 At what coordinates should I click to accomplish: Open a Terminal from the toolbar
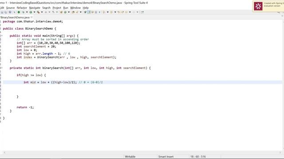pos(10,12)
